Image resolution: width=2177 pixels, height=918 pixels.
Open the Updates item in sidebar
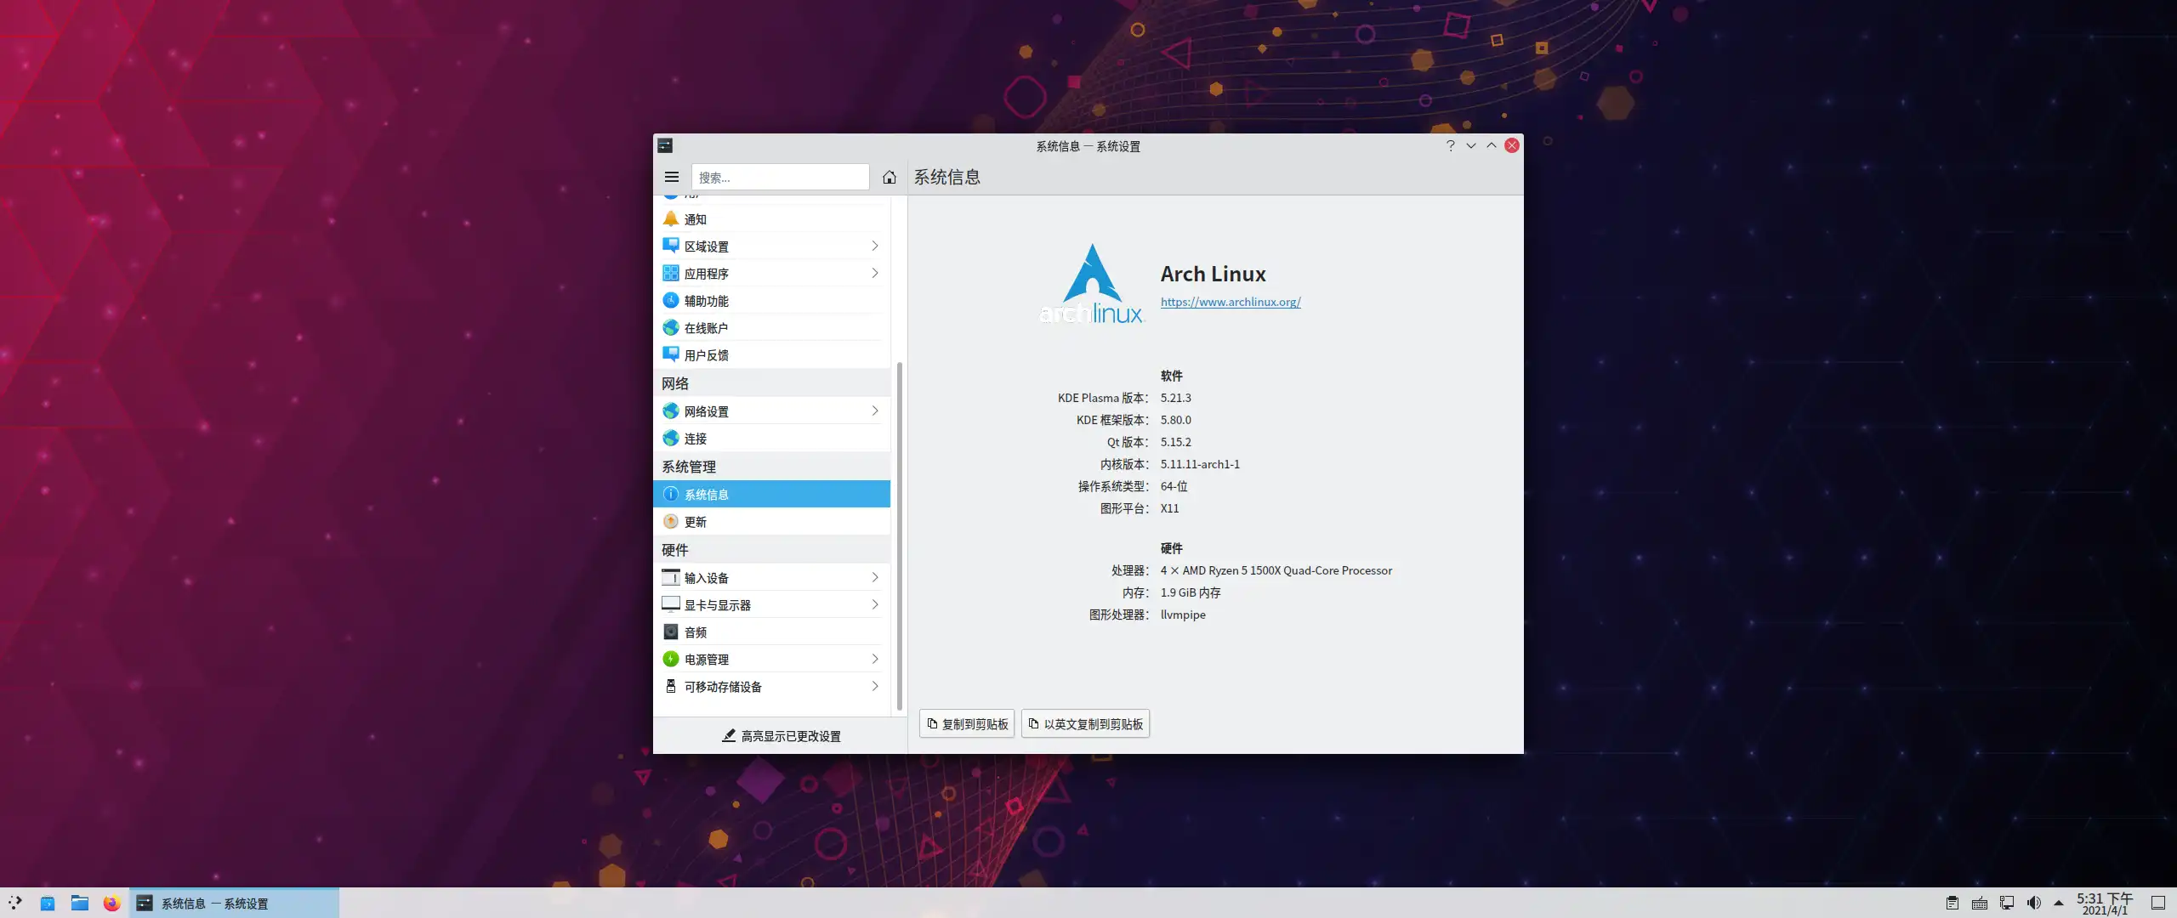click(695, 522)
